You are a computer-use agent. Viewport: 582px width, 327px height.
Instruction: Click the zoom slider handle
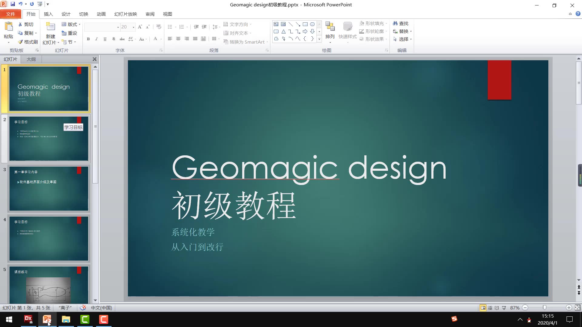point(545,308)
